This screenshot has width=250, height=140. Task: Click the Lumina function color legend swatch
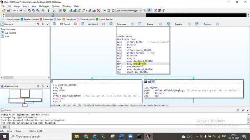point(97,19)
